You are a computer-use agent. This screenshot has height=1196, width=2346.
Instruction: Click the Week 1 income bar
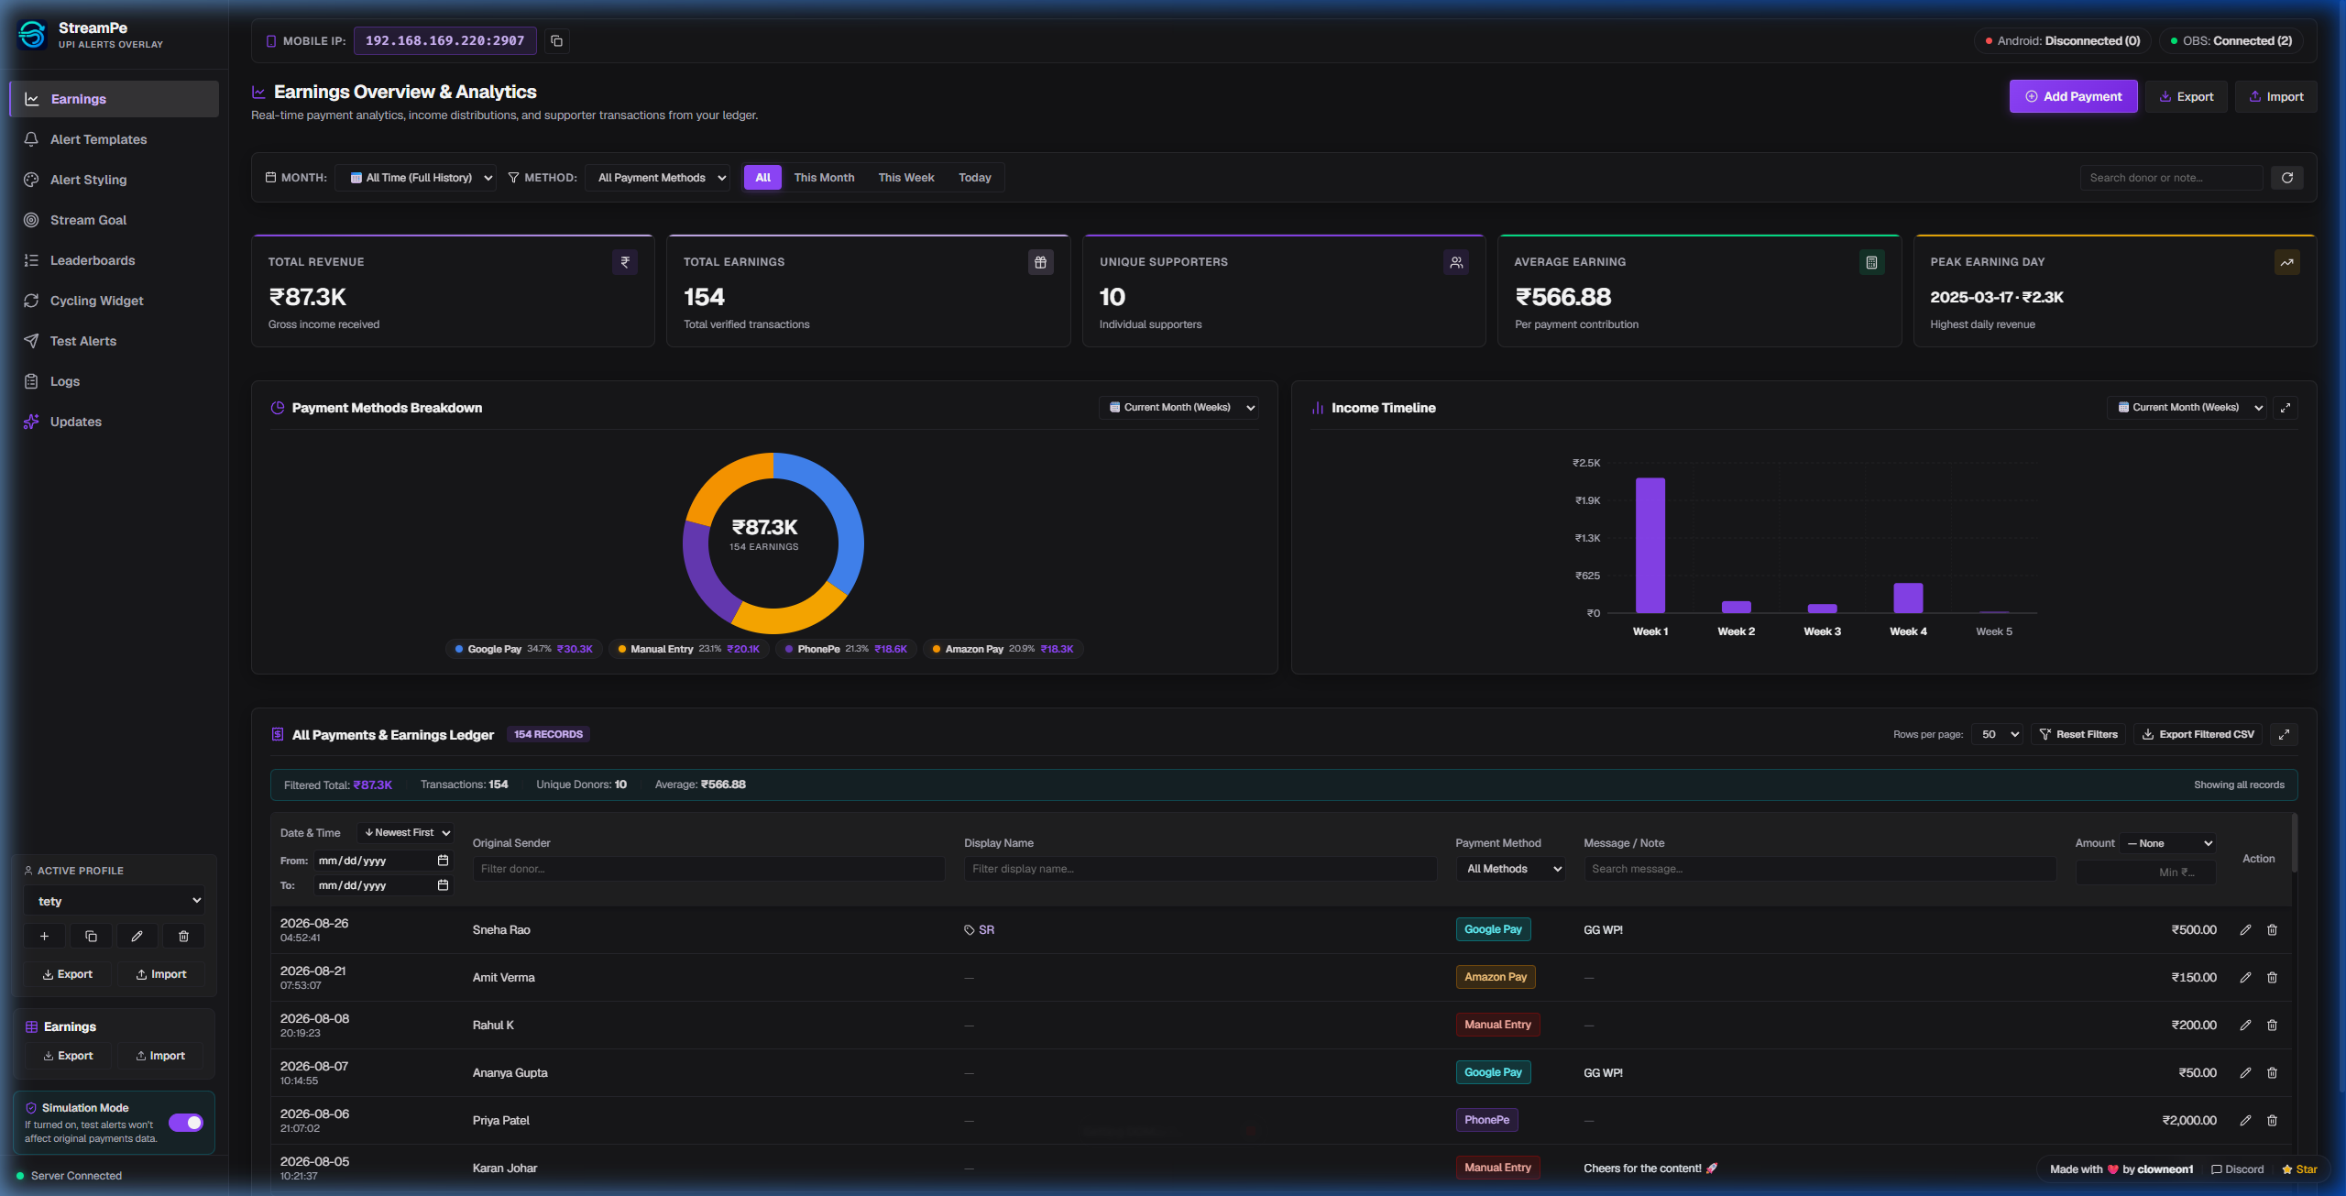[1650, 545]
